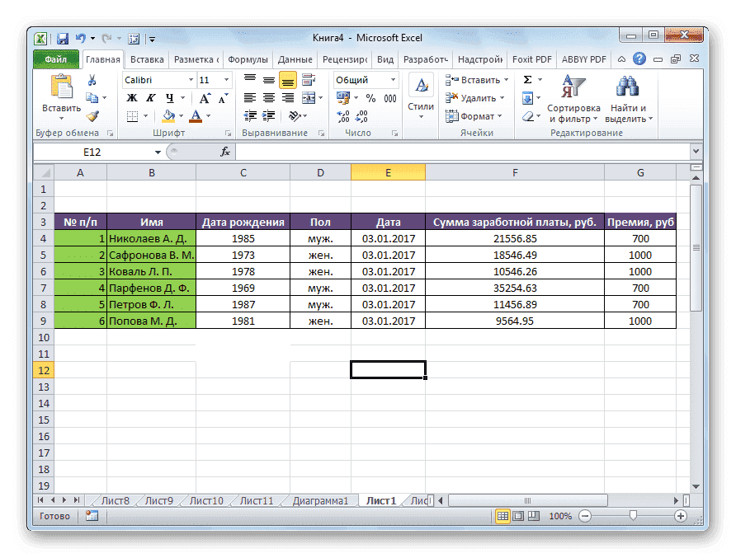
Task: Toggle italic formatting with К
Action: [152, 97]
